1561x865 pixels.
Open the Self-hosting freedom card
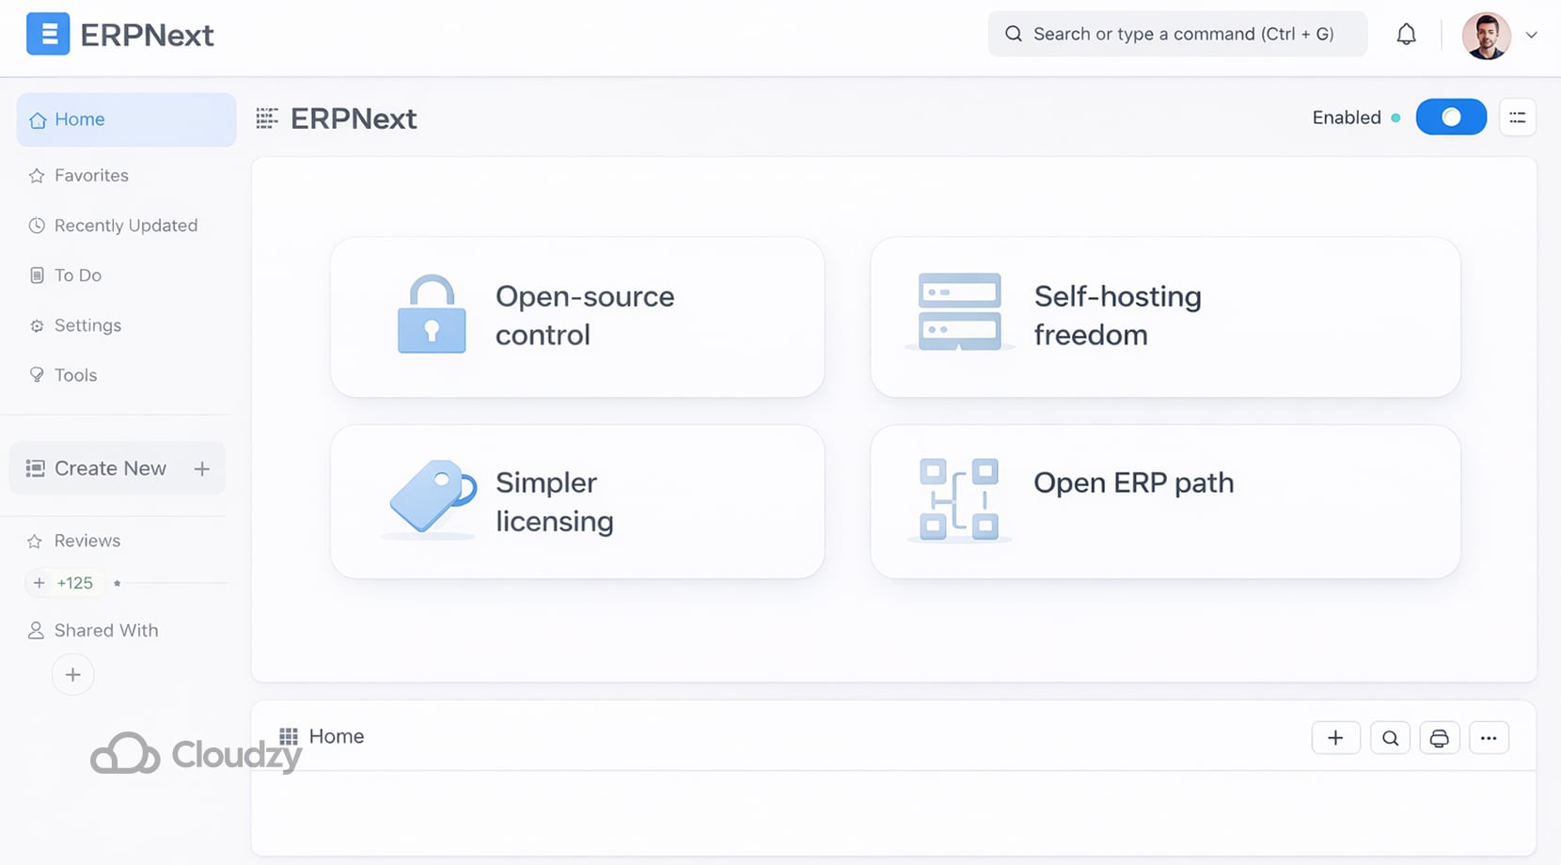pos(1165,316)
